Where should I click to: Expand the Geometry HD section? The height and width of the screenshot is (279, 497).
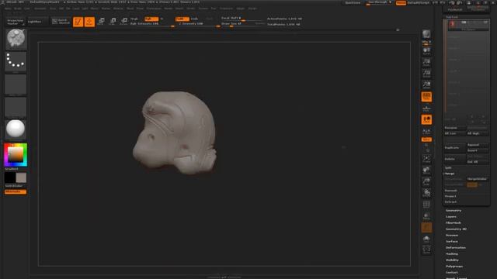tap(456, 229)
